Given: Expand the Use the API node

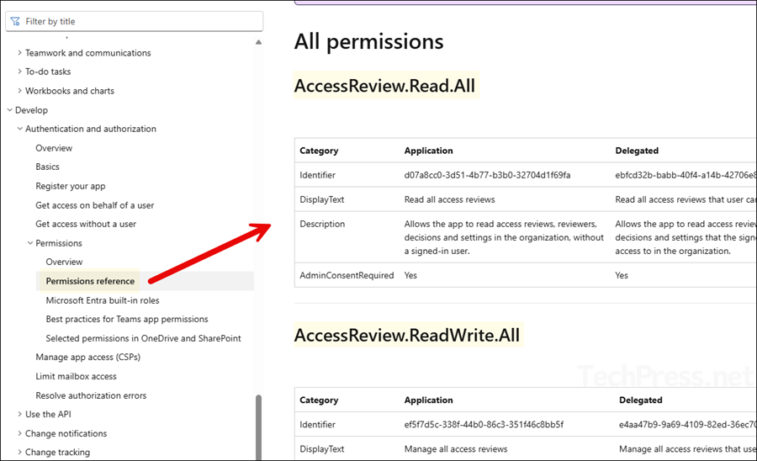Looking at the screenshot, I should [20, 415].
